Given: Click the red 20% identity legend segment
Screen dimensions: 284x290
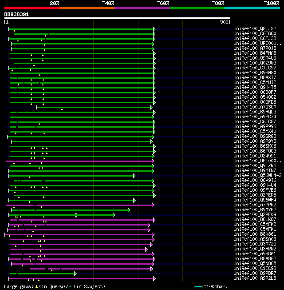Looking at the screenshot, I should (32, 8).
